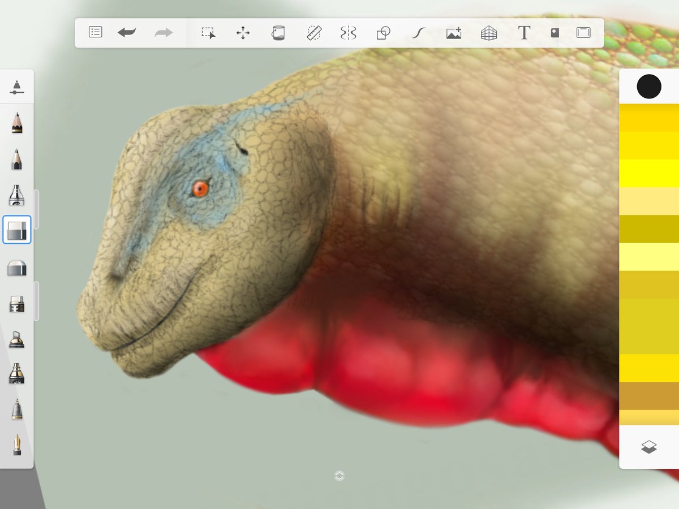679x509 pixels.
Task: Select the Text tool
Action: click(x=524, y=33)
